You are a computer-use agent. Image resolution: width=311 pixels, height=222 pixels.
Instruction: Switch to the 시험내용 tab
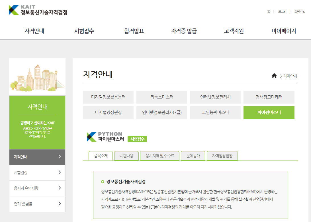(x=126, y=156)
